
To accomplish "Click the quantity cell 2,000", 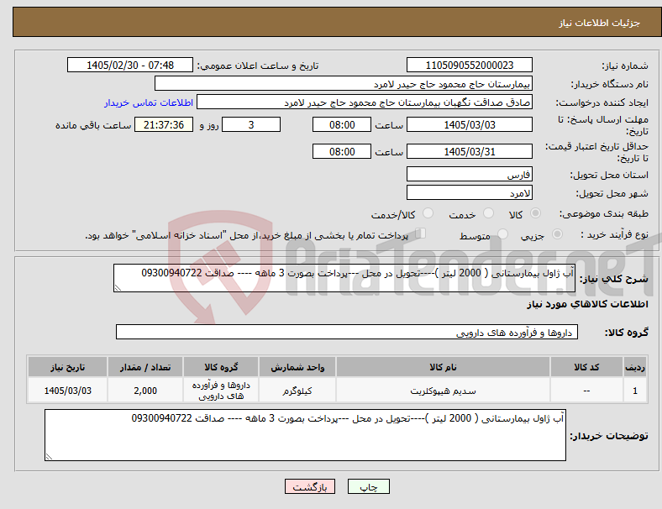I will [145, 391].
